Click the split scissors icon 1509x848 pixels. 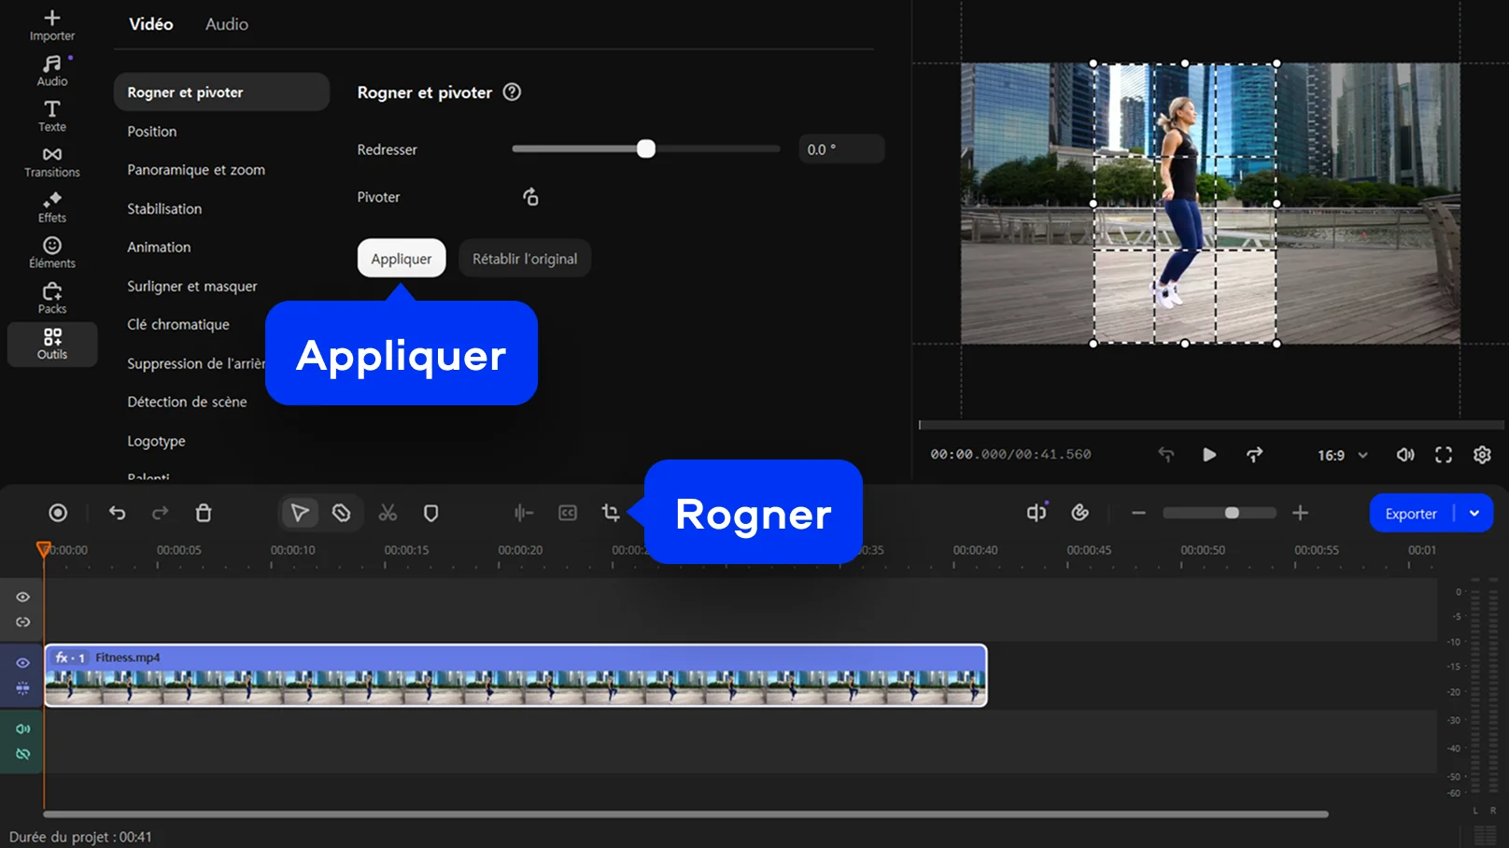point(388,513)
